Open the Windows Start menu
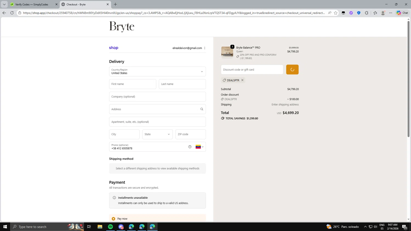This screenshot has width=411, height=231. coord(5,227)
